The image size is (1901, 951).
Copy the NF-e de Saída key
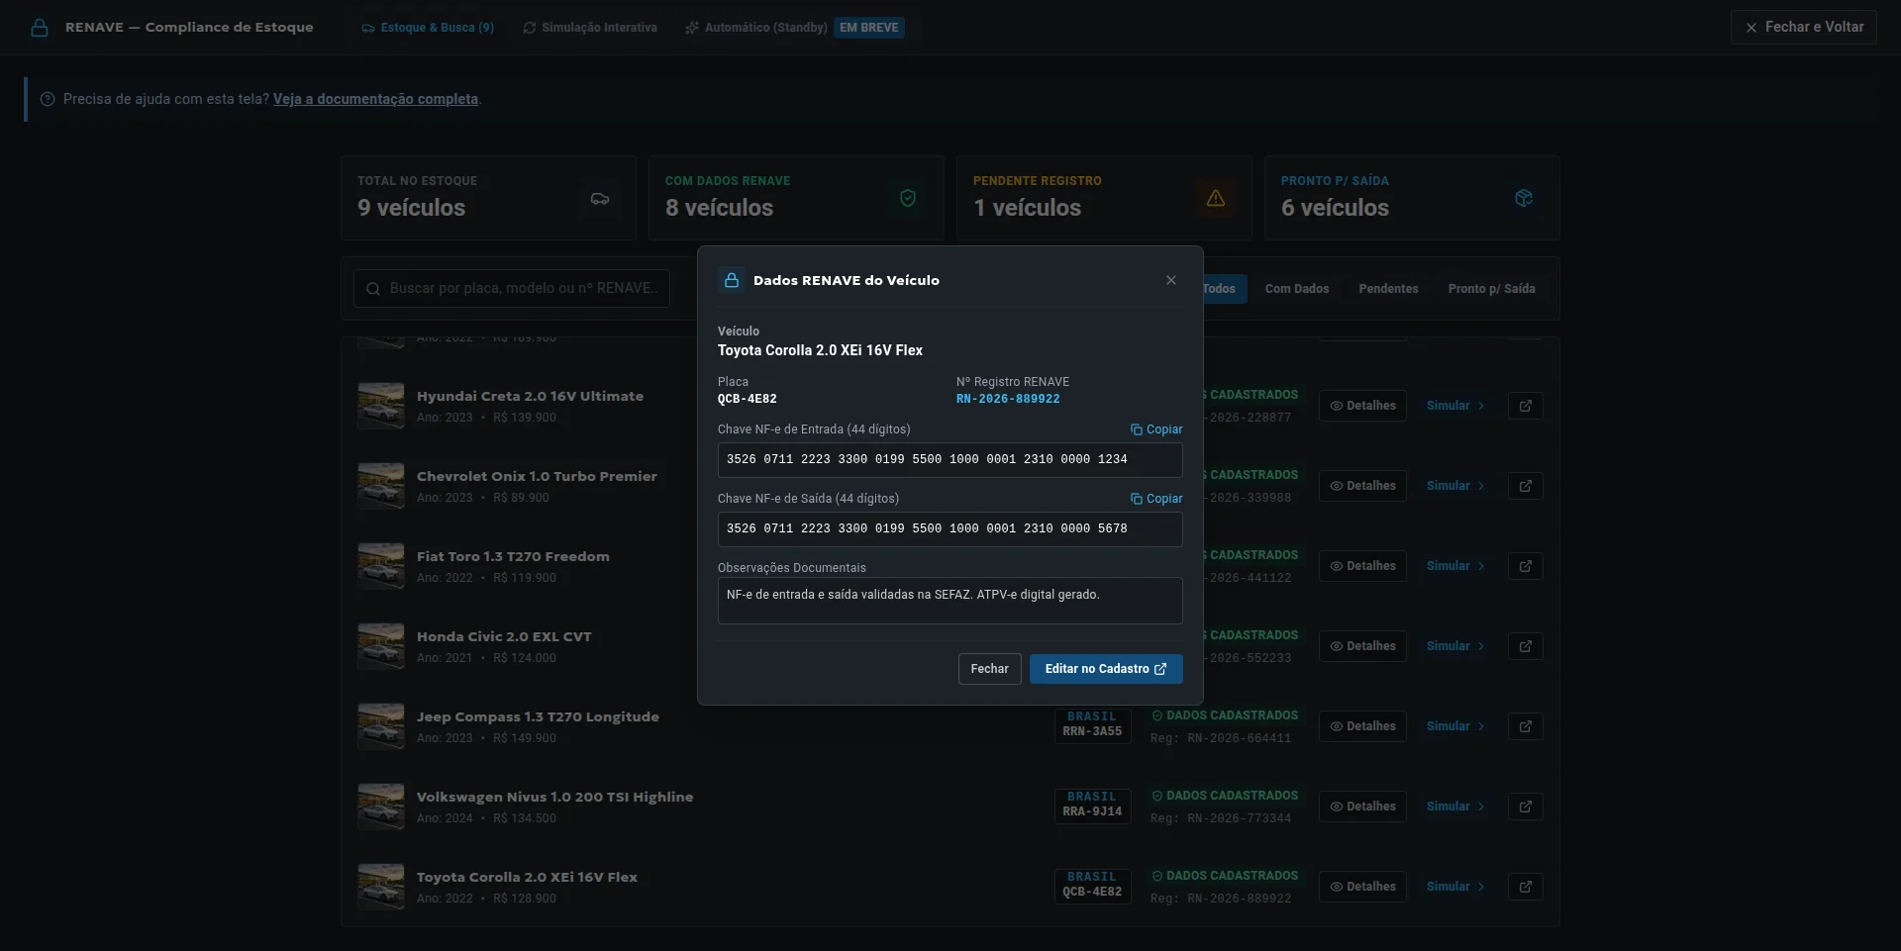[x=1156, y=499]
